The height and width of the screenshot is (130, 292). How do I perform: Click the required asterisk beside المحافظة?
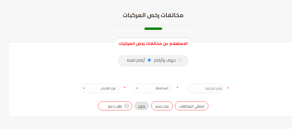coord(178,88)
